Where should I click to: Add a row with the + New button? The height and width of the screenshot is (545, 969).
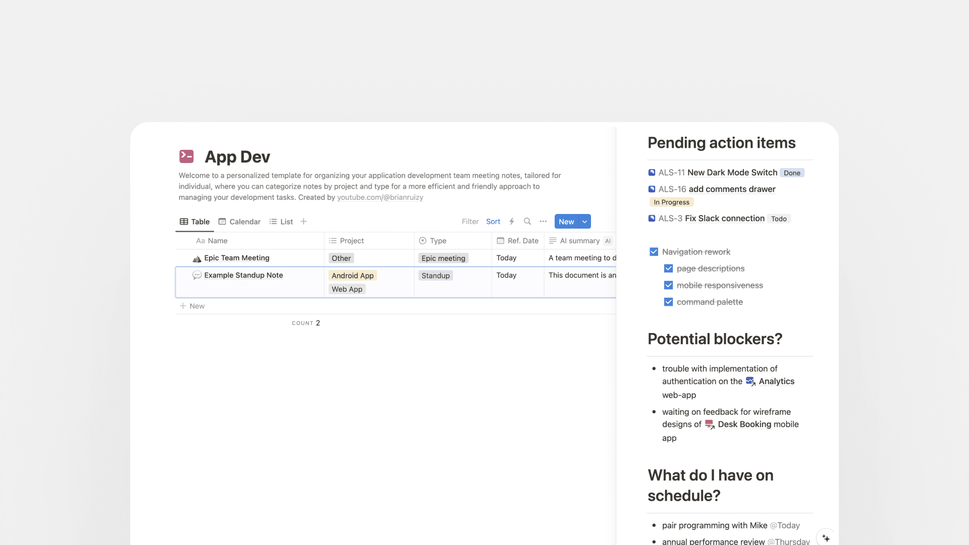pyautogui.click(x=192, y=306)
